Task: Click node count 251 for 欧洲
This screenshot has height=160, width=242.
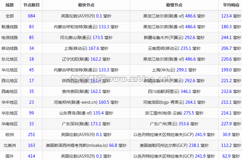Action: point(32,135)
